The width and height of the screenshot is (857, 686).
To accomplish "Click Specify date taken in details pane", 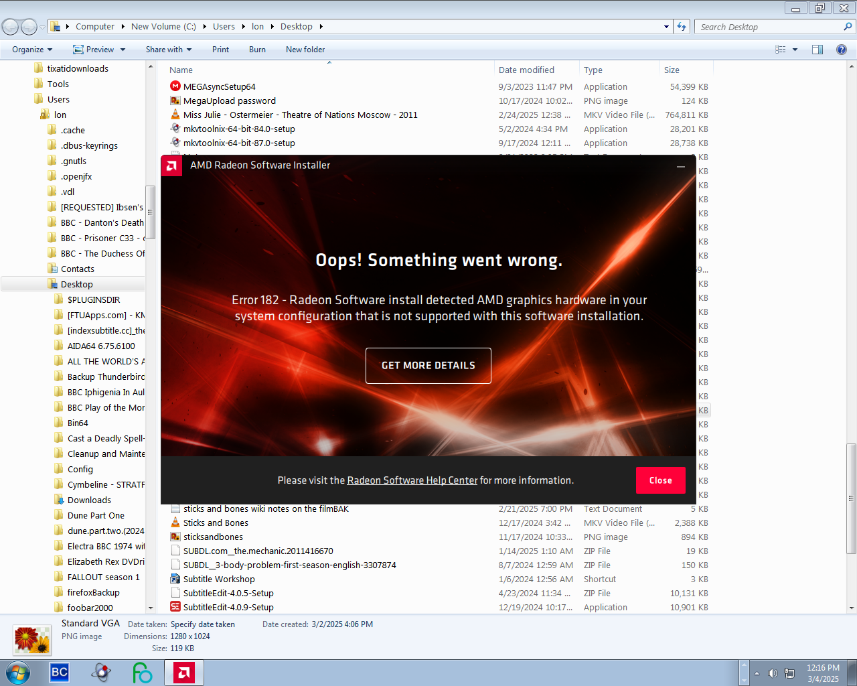I will pos(203,624).
